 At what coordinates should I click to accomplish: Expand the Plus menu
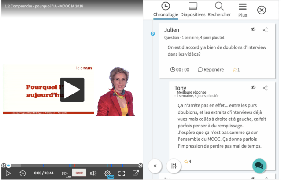click(242, 10)
